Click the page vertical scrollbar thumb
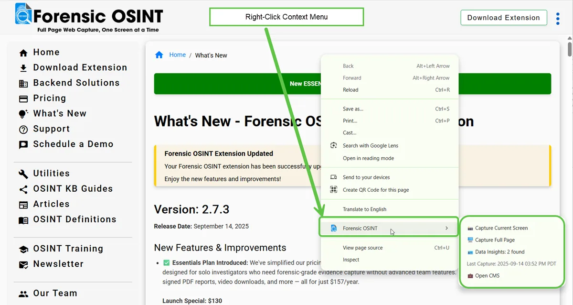 (x=569, y=50)
